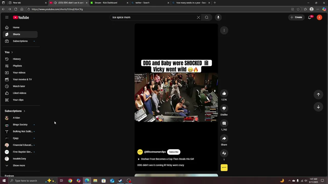Share the Short
The height and width of the screenshot is (184, 328).
coord(224,139)
